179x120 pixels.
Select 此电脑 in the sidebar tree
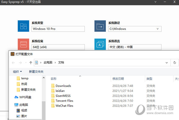click(x=21, y=105)
